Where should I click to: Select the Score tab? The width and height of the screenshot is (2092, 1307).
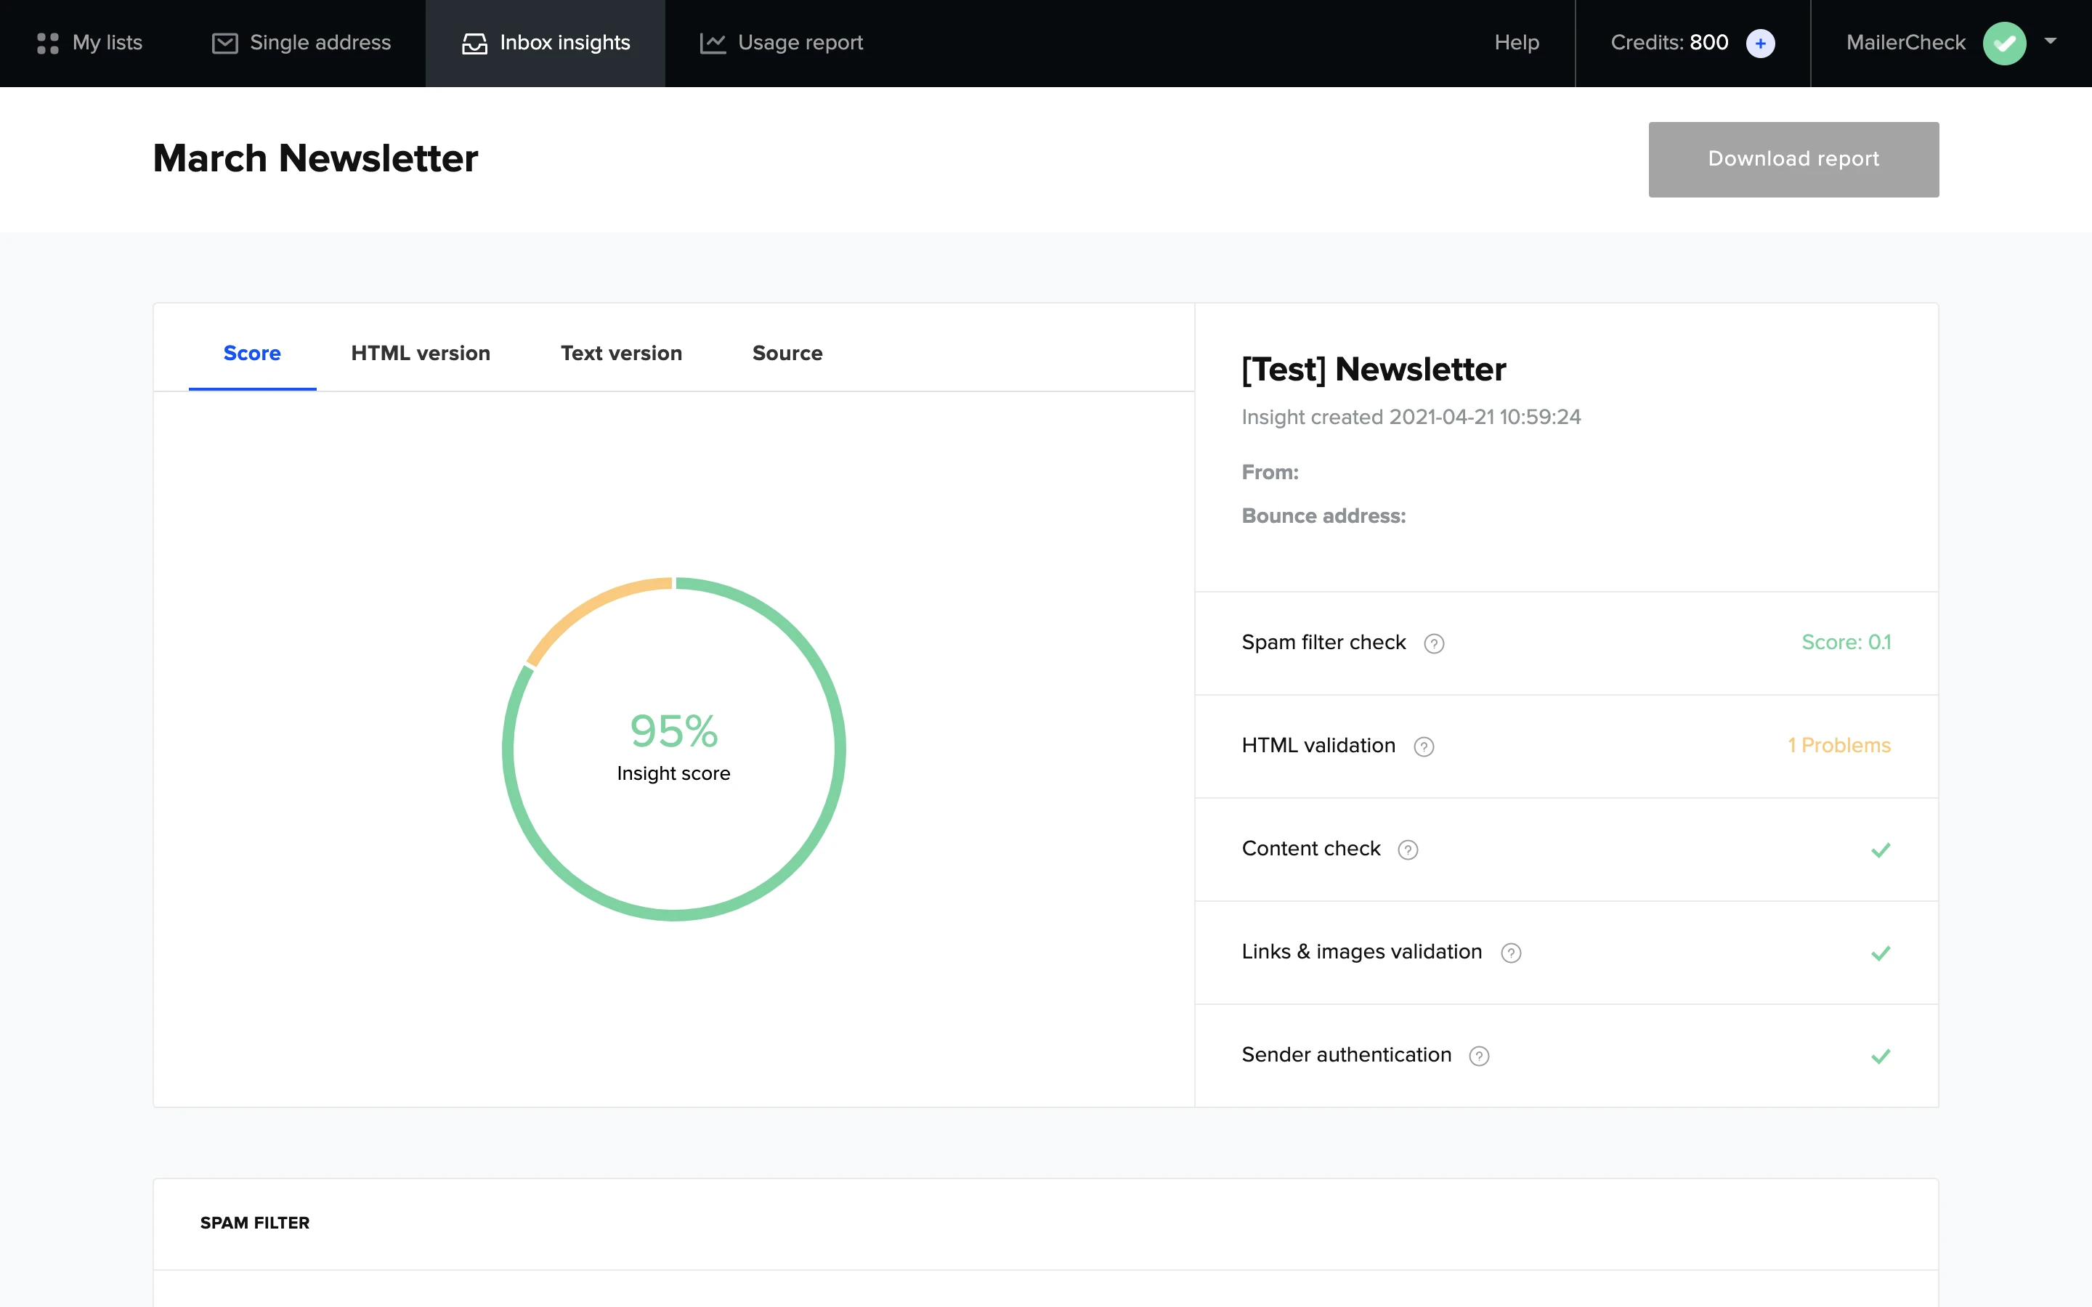pos(251,354)
